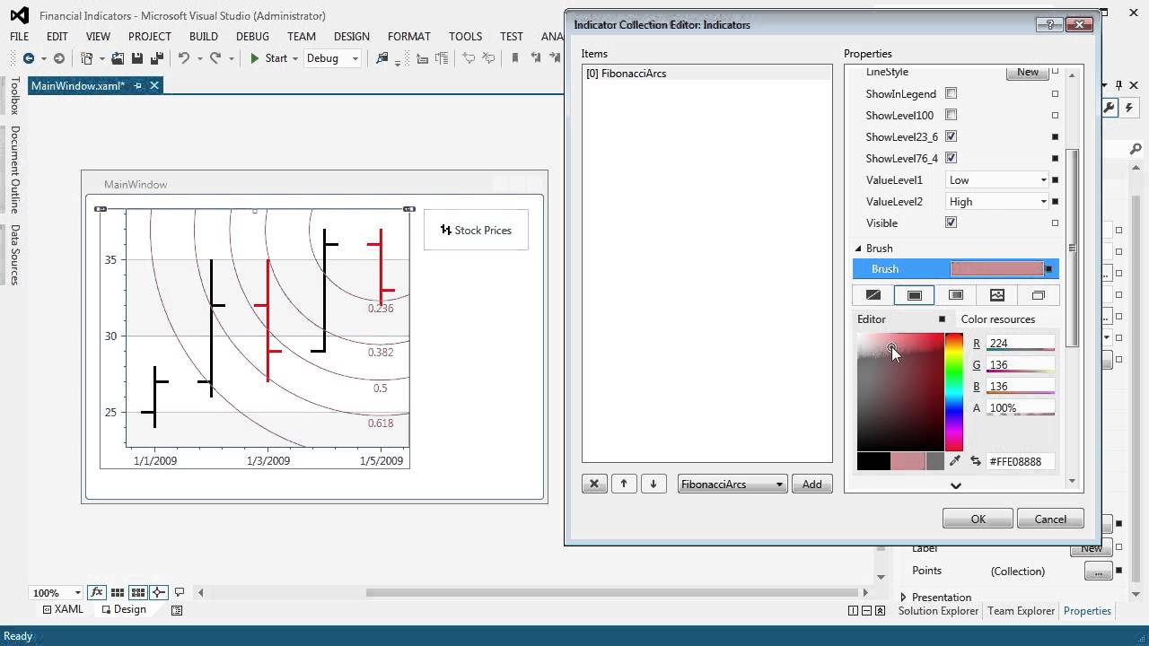Switch to the Solution Explorer tab
Screen dimensions: 1149x646
pyautogui.click(x=938, y=611)
